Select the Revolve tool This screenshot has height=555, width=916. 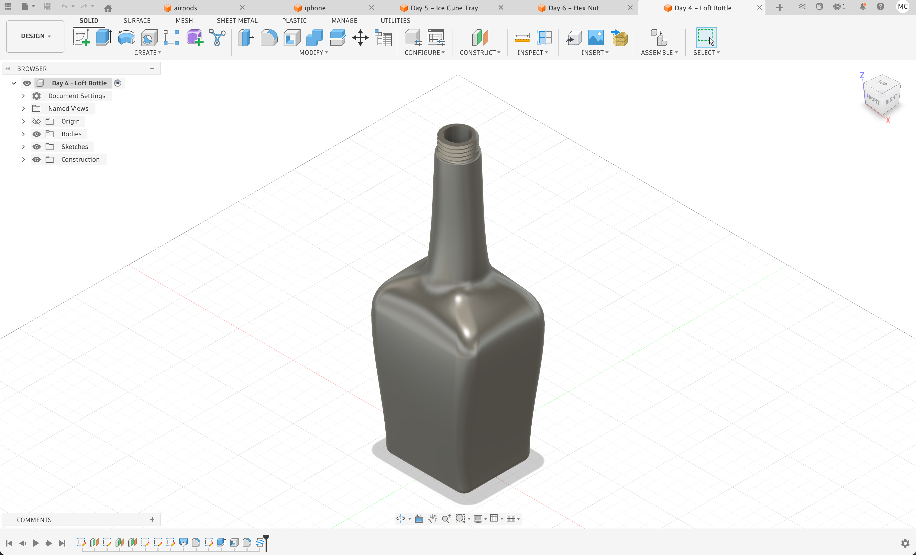pyautogui.click(x=126, y=38)
